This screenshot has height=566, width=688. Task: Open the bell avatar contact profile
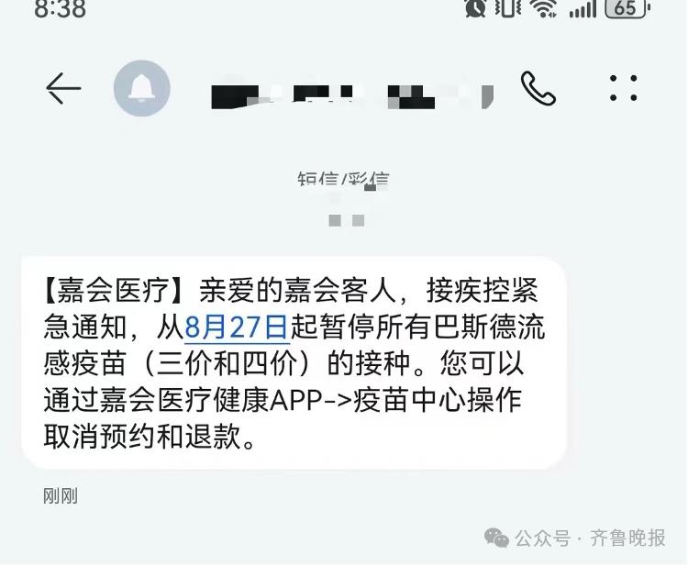tap(141, 88)
